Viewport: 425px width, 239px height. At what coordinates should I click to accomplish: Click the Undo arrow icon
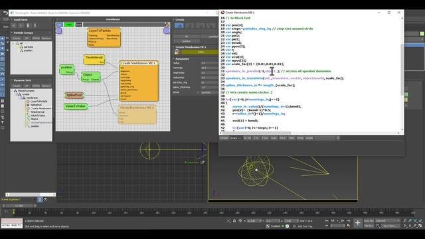pos(5,13)
